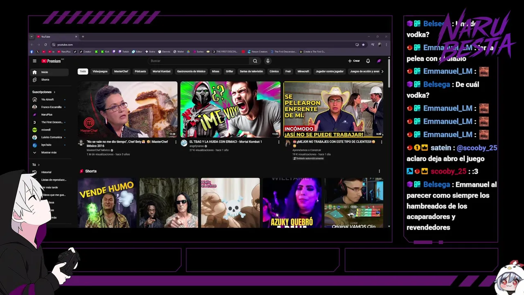Open the X bookmark icon
Viewport: 524px width, 295px height.
tap(38, 52)
